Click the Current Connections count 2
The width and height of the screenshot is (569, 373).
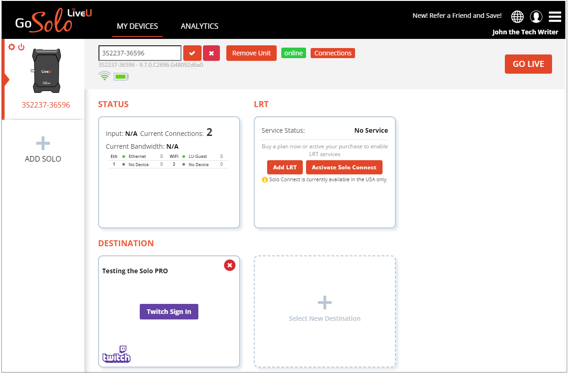(x=209, y=133)
